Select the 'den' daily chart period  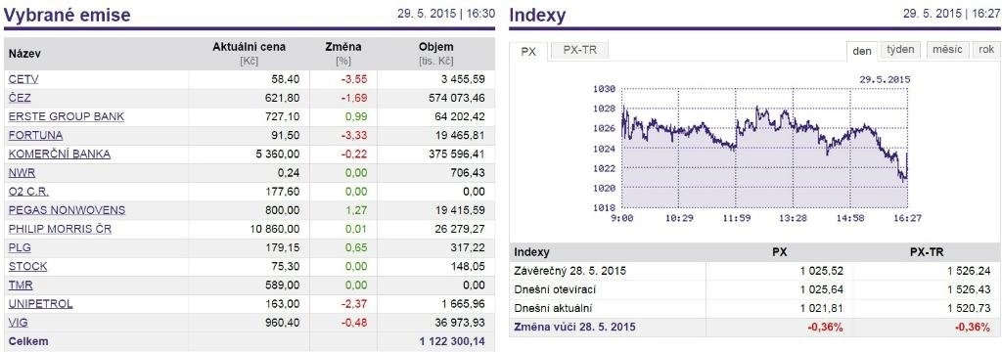tap(862, 51)
